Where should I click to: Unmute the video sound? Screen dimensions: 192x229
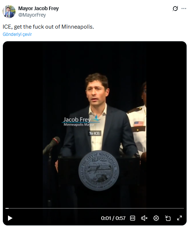click(x=144, y=218)
